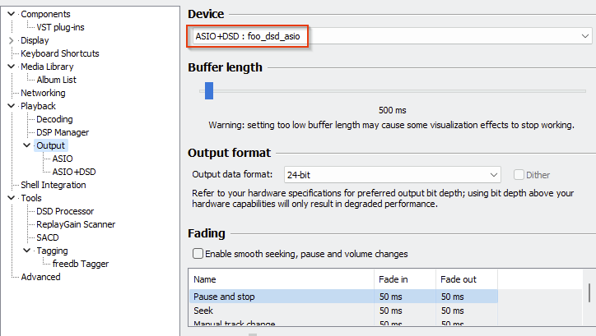Open the Output data format dropdown
The height and width of the screenshot is (336, 596).
[x=392, y=175]
